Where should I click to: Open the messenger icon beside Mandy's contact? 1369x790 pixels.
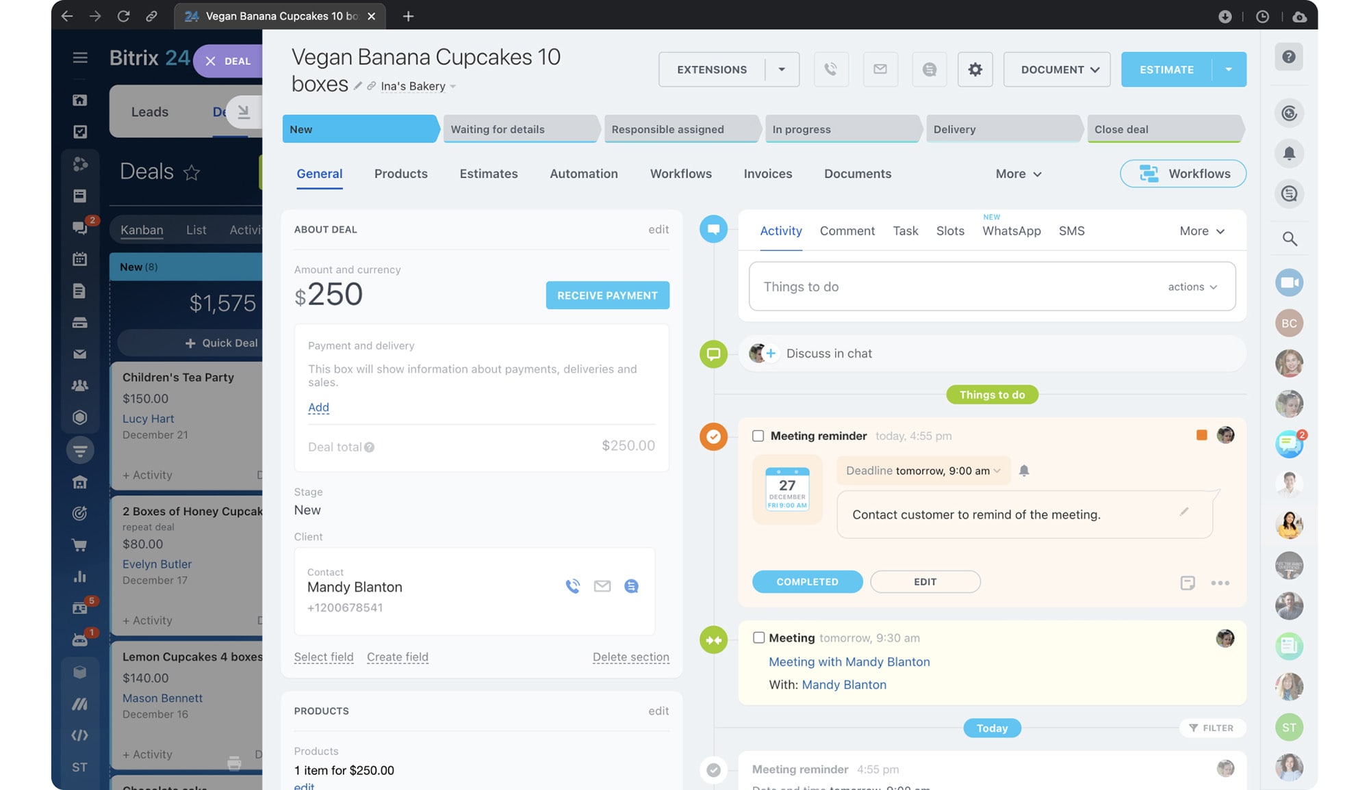(631, 586)
